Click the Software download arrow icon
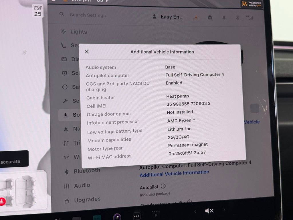This screenshot has width=293, height=220. pos(66,115)
